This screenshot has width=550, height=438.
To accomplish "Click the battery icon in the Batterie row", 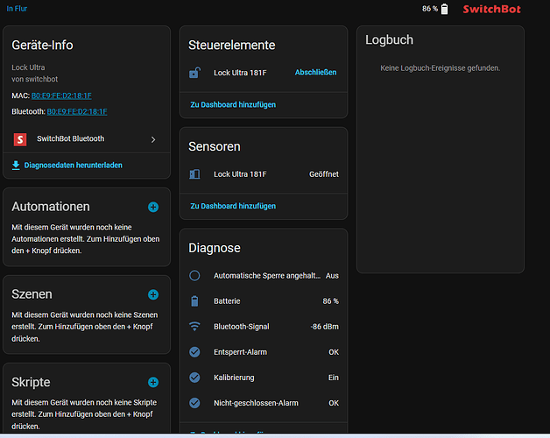I will point(194,301).
